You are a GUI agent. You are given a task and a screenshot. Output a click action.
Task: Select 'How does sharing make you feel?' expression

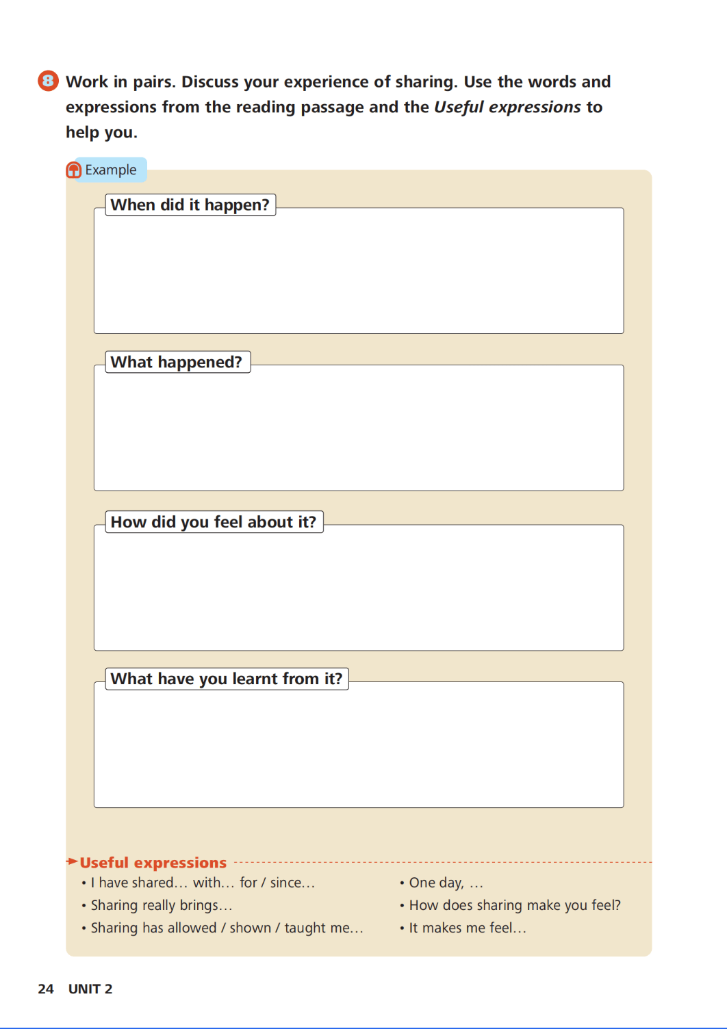coord(515,905)
